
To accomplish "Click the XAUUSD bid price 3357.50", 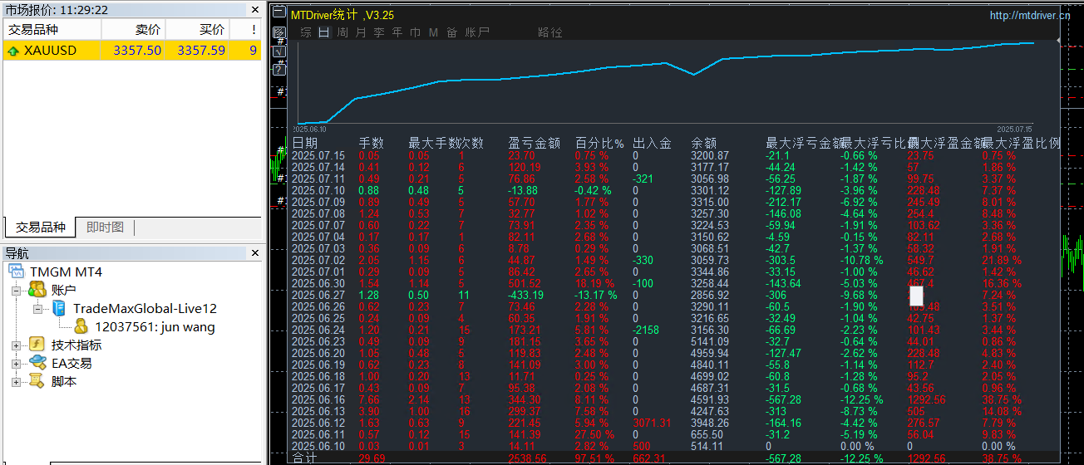I will tap(137, 51).
